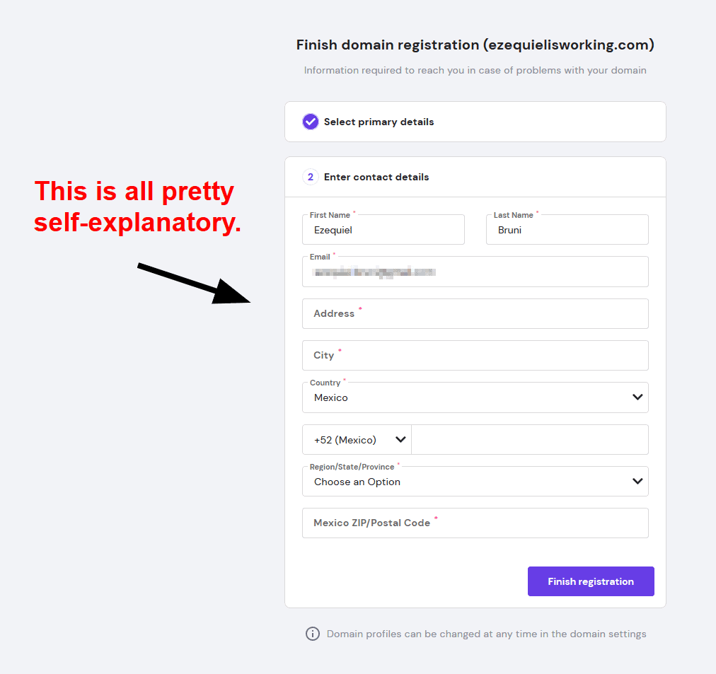Click the purple checkmark step-complete icon
This screenshot has height=674, width=716.
pyautogui.click(x=311, y=122)
